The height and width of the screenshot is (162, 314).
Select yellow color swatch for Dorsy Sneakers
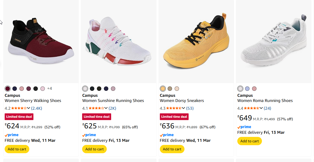tap(163, 89)
